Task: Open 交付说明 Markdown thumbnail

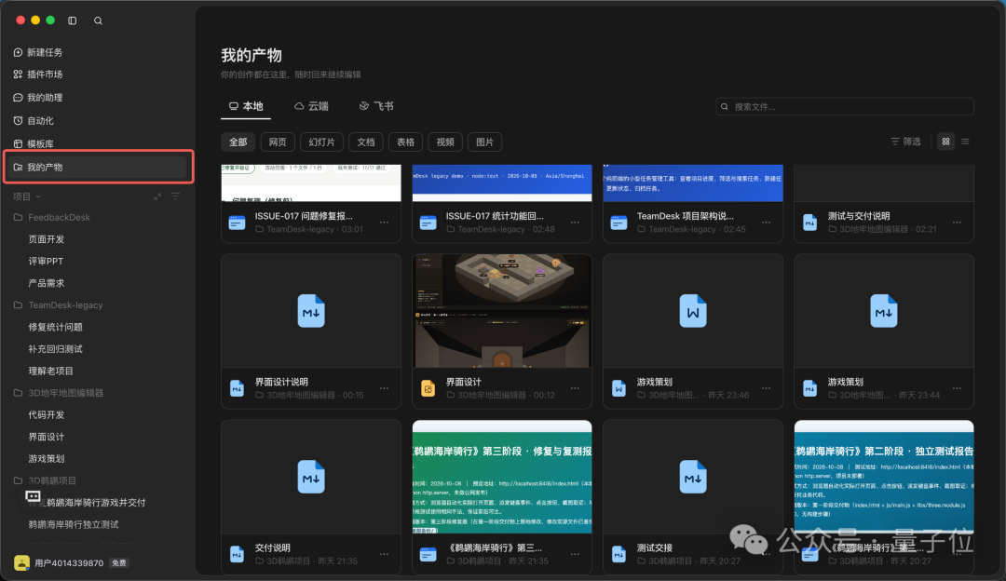Action: coord(311,477)
